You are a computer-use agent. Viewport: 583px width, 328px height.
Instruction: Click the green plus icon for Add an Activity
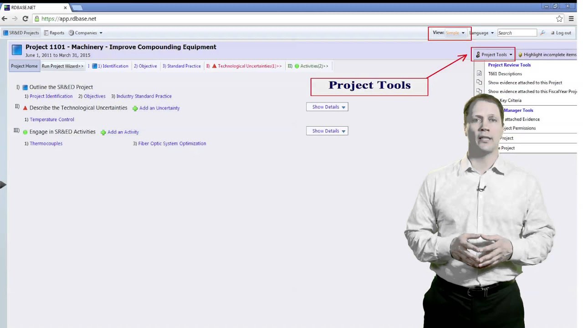(x=103, y=133)
